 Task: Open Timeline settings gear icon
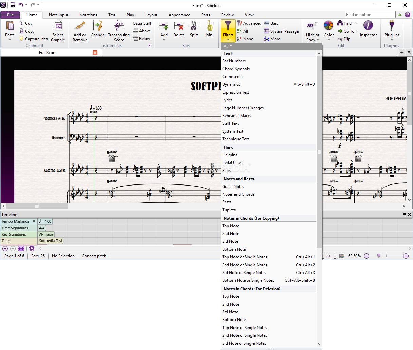point(32,249)
